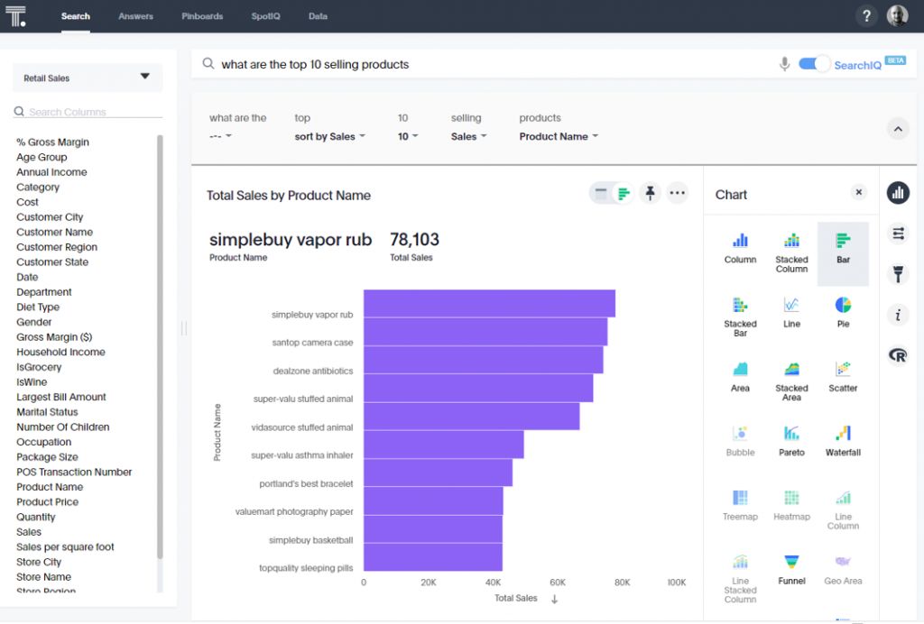Choose the Waterfall chart icon

coord(843,435)
